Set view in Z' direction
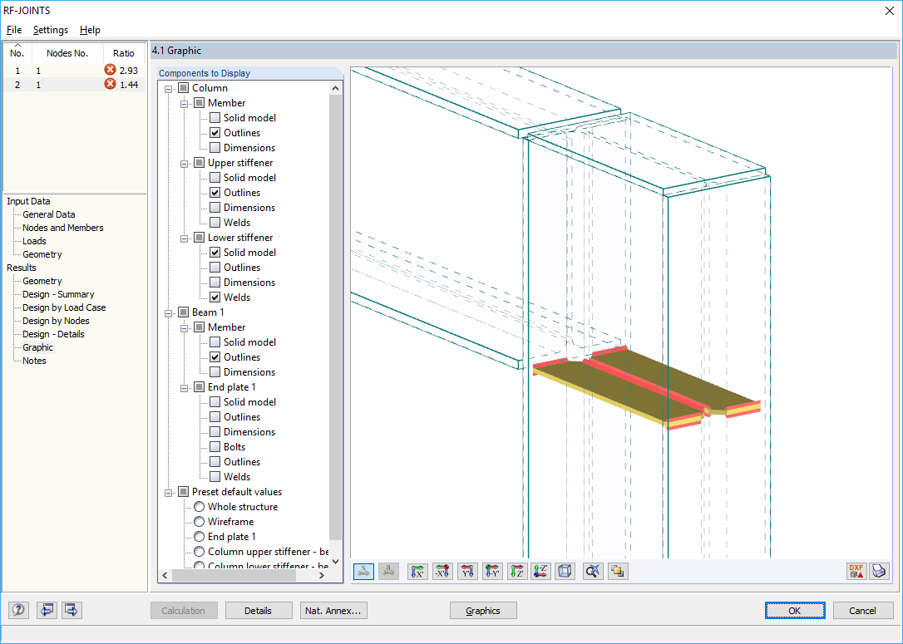The height and width of the screenshot is (644, 903). [x=516, y=572]
